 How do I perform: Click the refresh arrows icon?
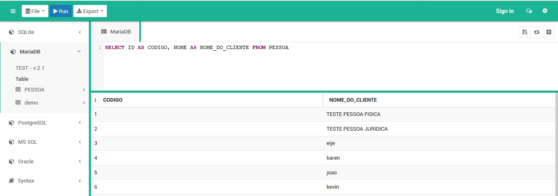pyautogui.click(x=537, y=32)
